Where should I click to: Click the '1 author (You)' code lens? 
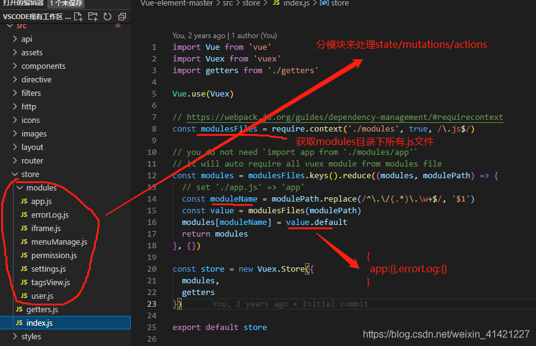click(x=254, y=36)
